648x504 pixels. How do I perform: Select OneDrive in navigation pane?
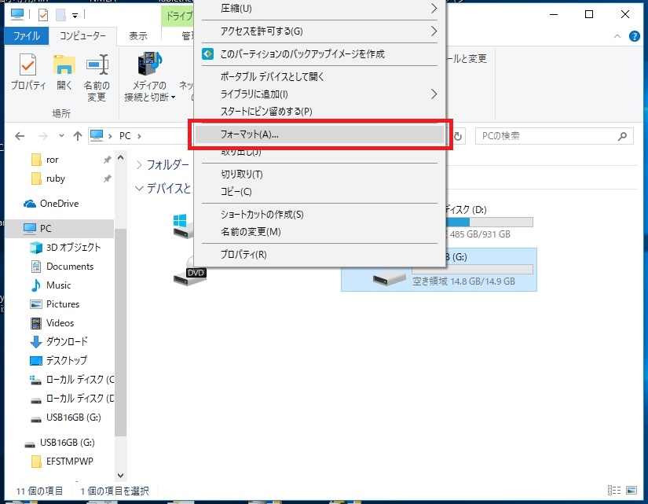59,203
